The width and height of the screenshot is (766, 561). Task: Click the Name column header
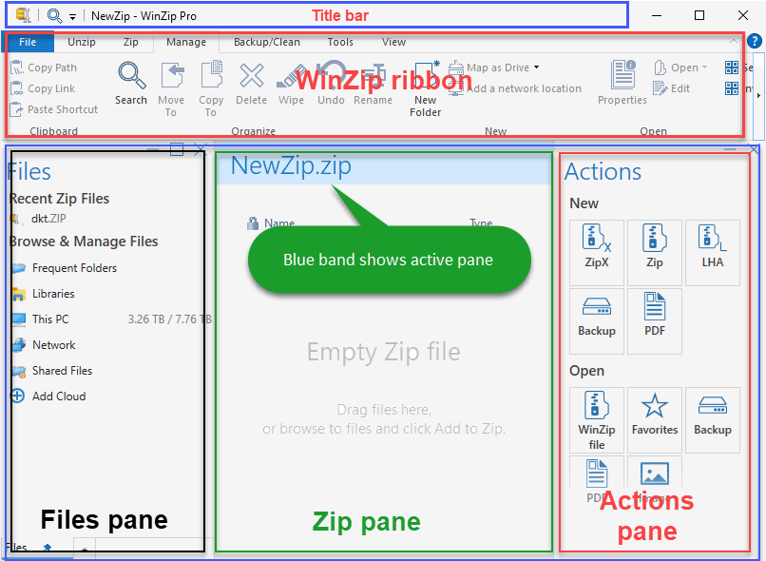coord(279,222)
